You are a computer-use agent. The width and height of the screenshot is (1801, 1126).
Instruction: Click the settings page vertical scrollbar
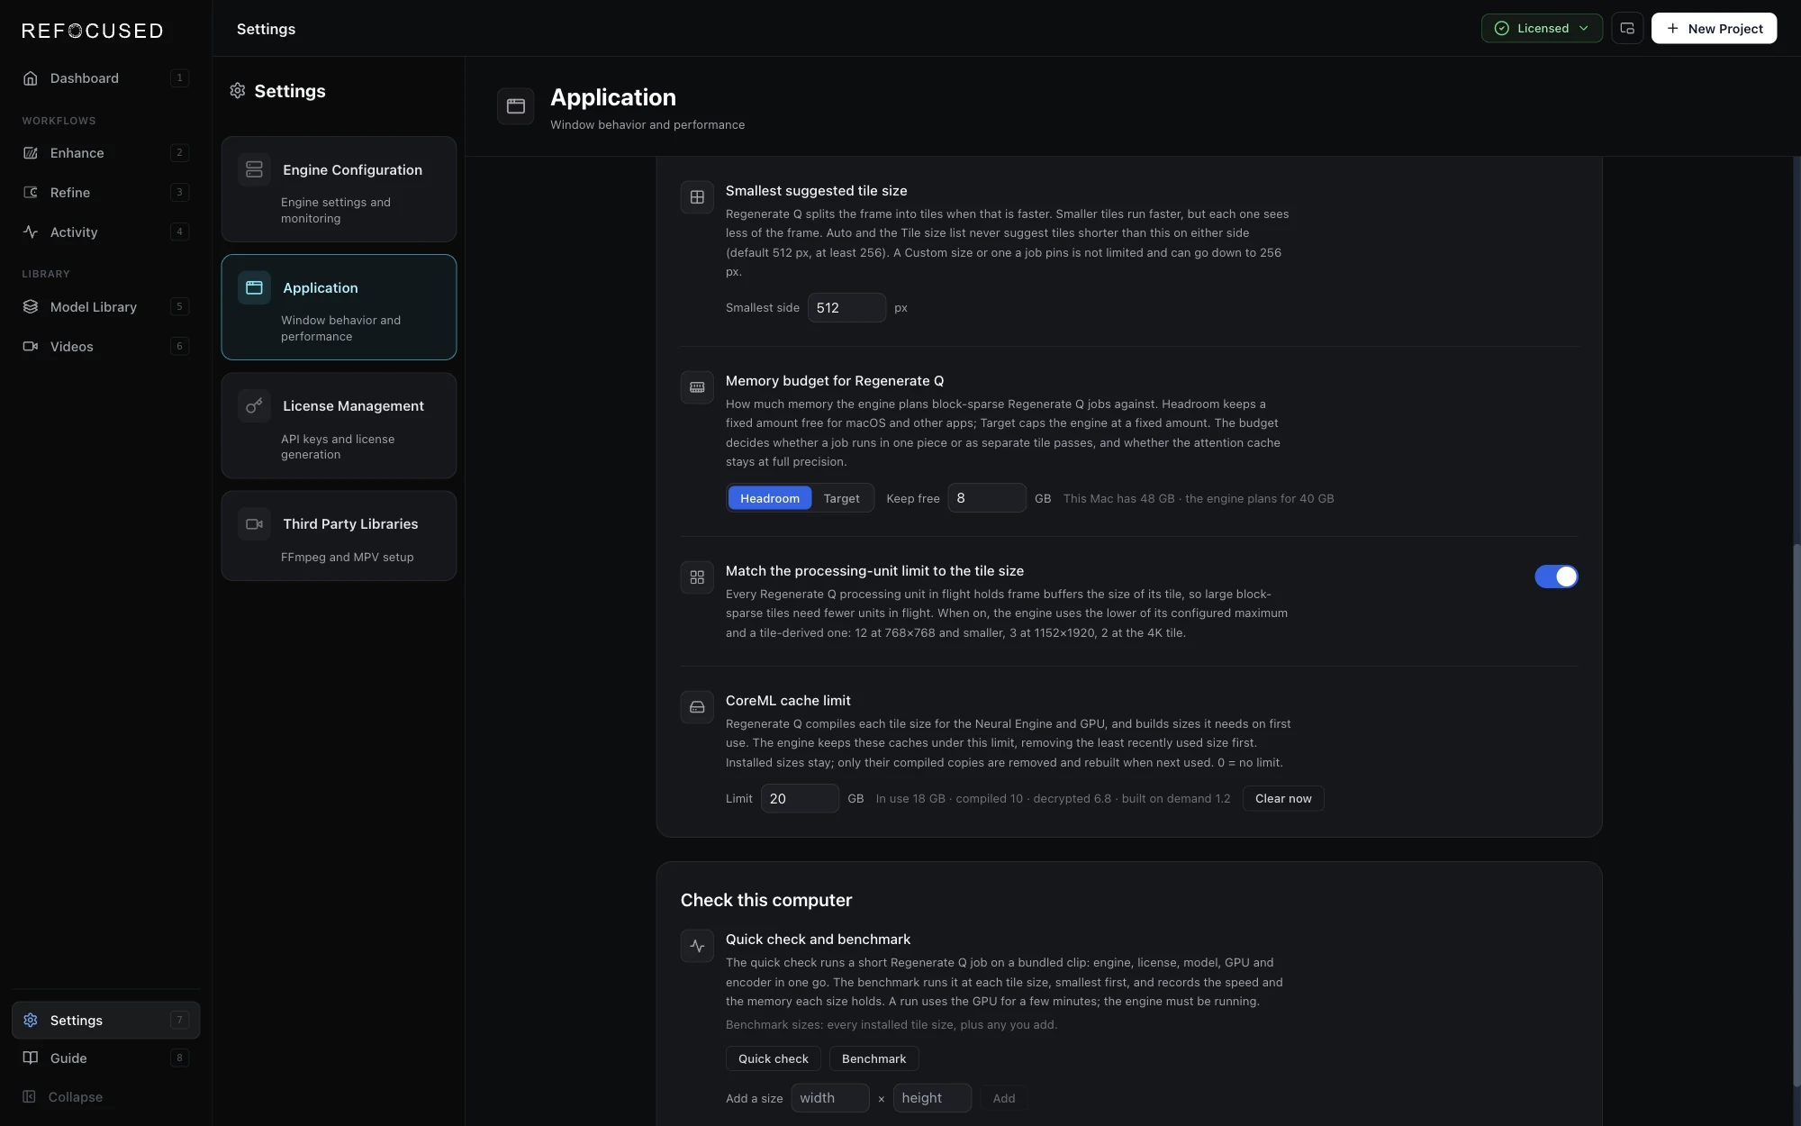tap(1796, 815)
